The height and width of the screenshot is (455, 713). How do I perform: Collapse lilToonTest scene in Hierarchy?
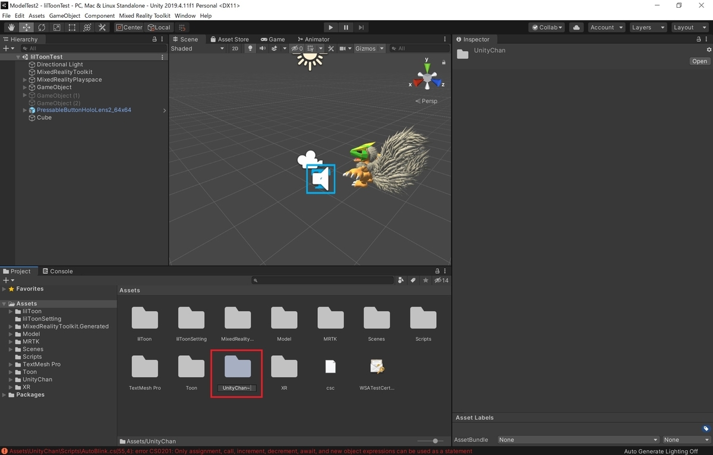click(18, 57)
